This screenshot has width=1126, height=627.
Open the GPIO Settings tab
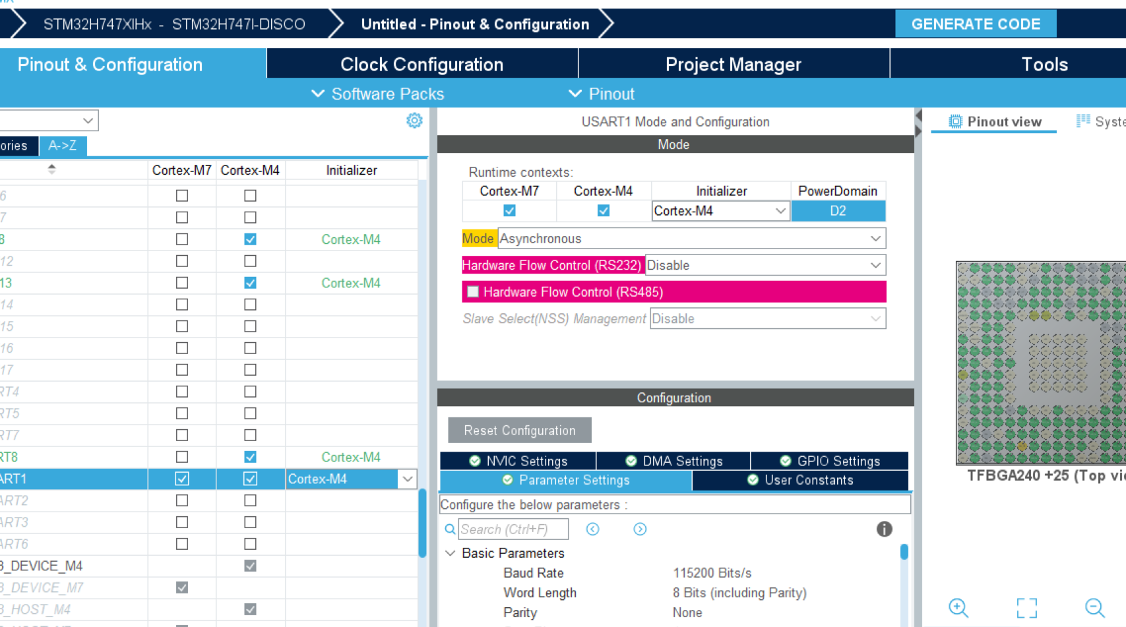(830, 461)
